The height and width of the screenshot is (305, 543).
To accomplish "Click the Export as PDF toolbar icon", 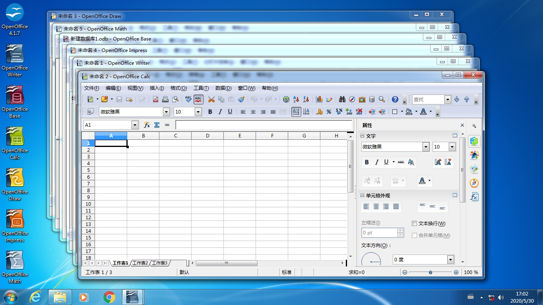I will [x=155, y=99].
